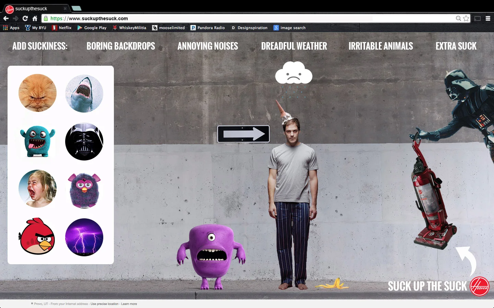The height and width of the screenshot is (308, 494).
Task: Choose the Darth Vader helmet icon
Action: point(84,141)
